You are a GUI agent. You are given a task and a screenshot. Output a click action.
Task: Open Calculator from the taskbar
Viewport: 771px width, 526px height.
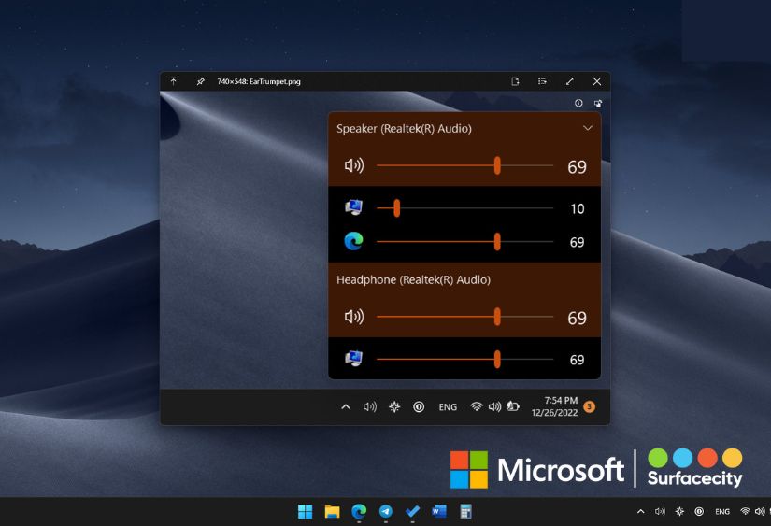(x=465, y=511)
